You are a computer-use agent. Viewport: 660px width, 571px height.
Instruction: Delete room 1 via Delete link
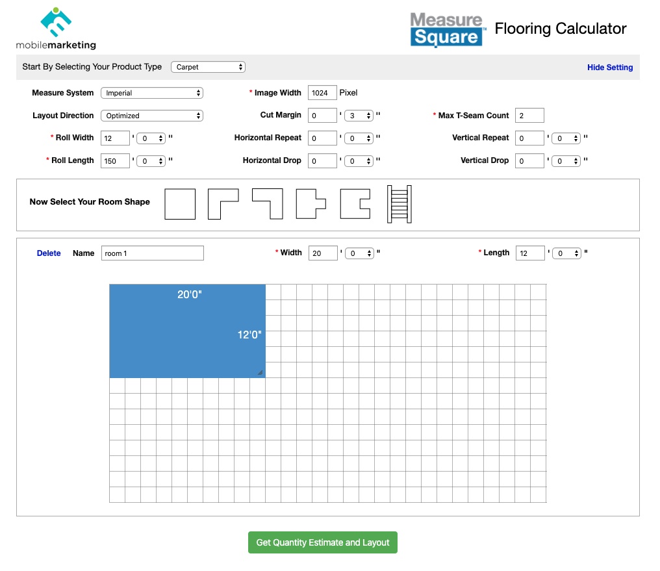[x=49, y=253]
